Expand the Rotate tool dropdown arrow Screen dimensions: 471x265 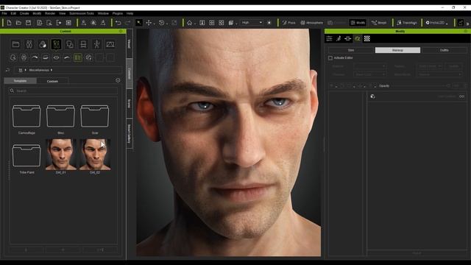click(x=167, y=24)
